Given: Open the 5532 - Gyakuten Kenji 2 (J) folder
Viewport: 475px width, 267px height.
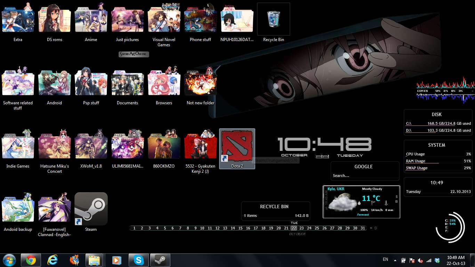Looking at the screenshot, I should tap(200, 144).
